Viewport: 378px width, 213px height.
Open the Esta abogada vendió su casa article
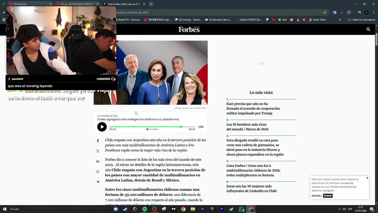pos(255,147)
